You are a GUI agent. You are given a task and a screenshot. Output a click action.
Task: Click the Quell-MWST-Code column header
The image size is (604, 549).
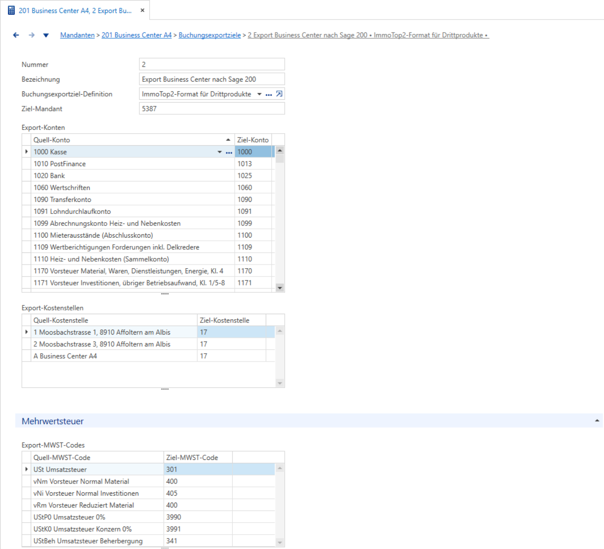click(x=98, y=458)
